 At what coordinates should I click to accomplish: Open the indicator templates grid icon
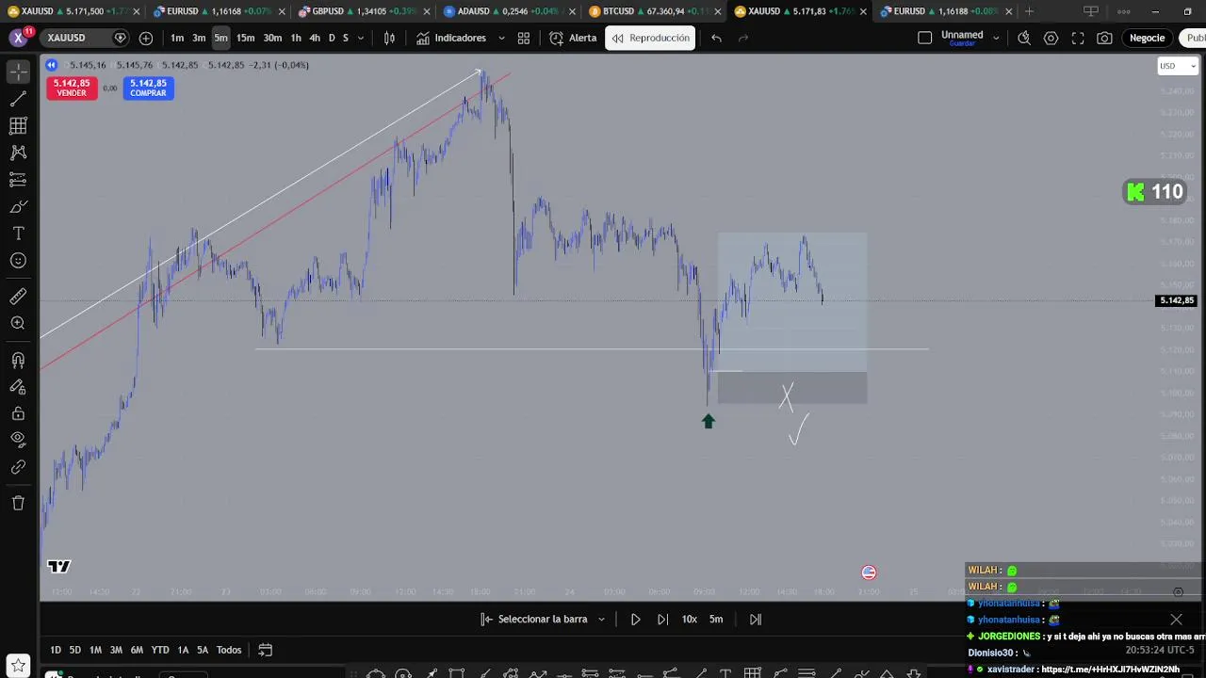(x=524, y=38)
